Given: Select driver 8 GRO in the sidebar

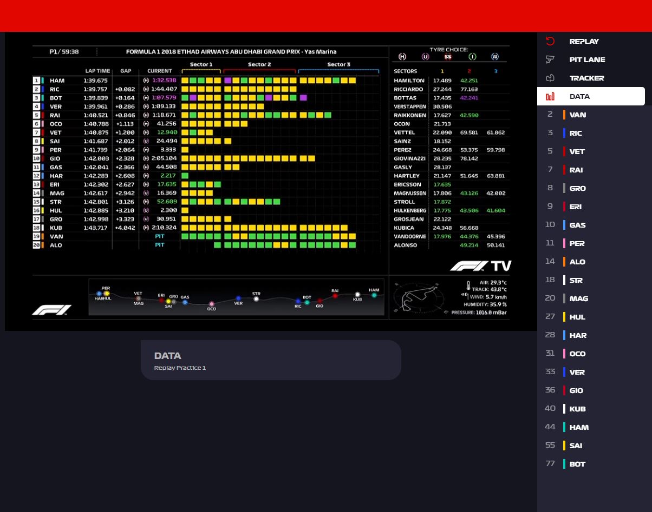Looking at the screenshot, I should point(595,188).
